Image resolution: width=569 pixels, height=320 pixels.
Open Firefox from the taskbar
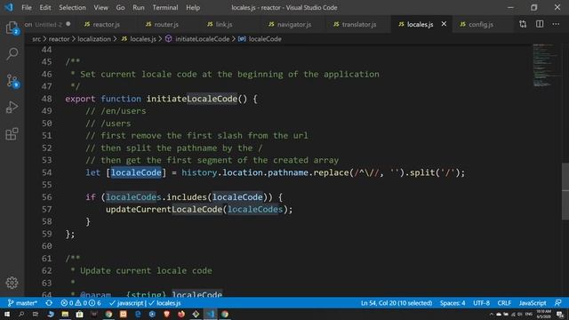181,314
